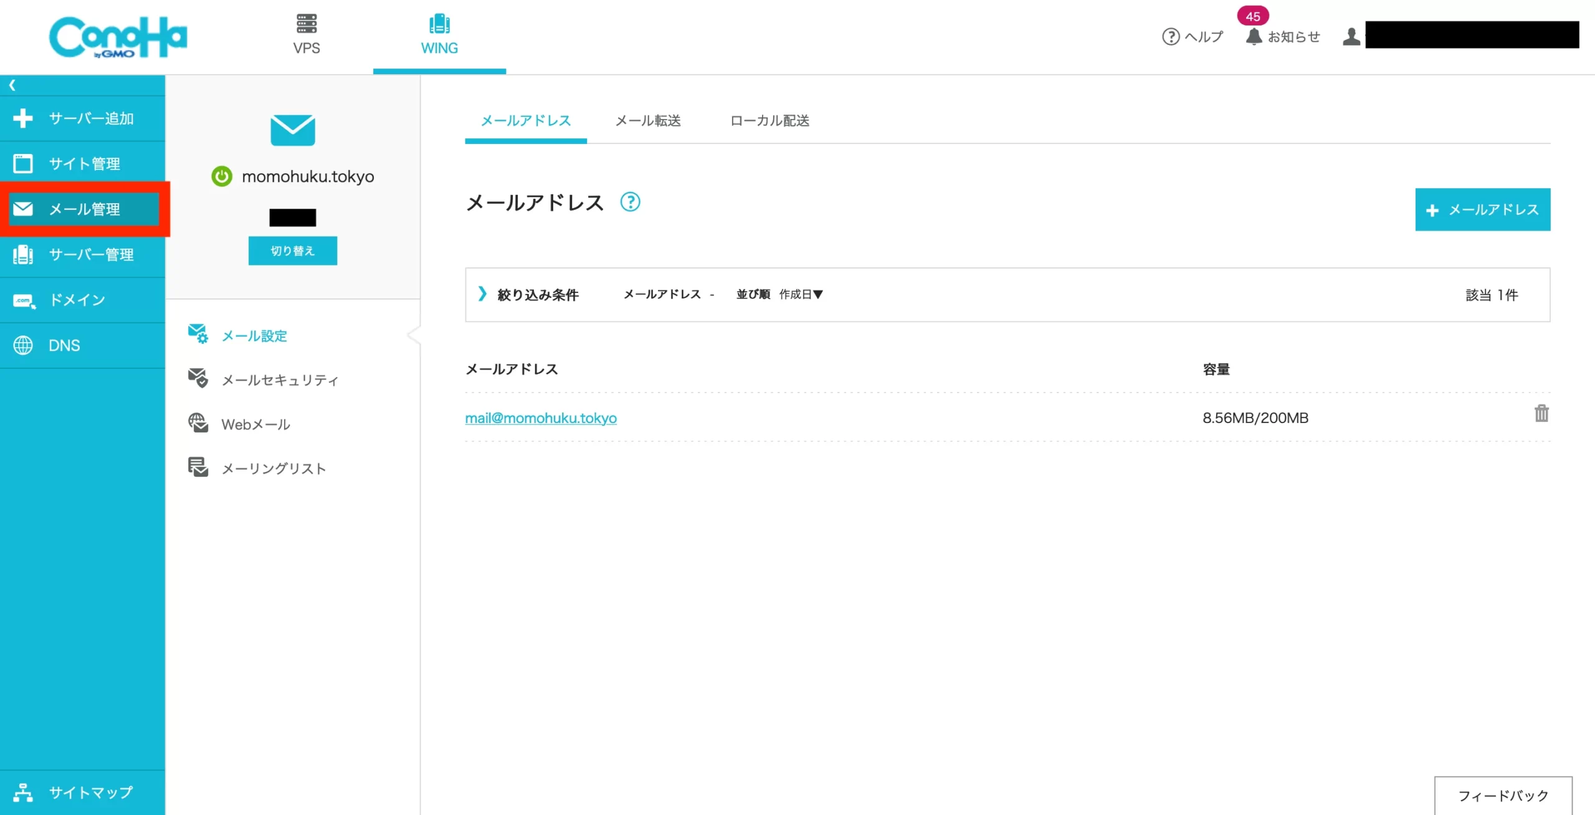
Task: Click the 容量 column header
Action: [1216, 369]
